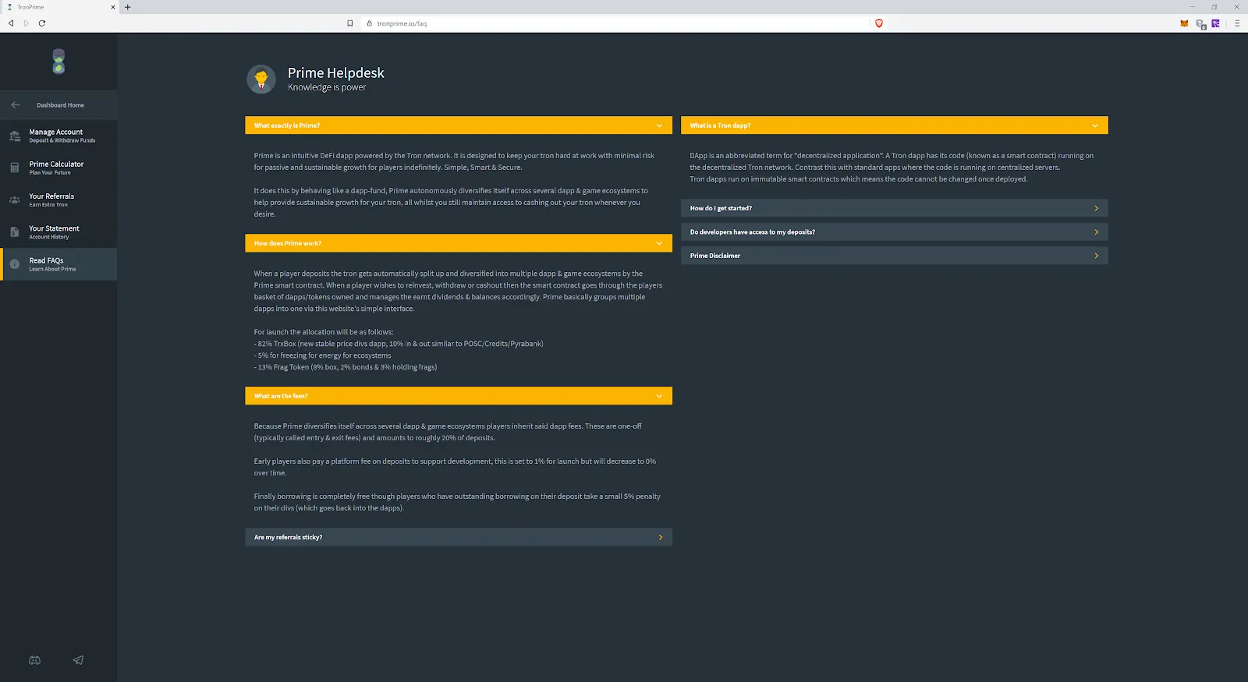Return to Dashboard Home
The width and height of the screenshot is (1248, 682).
click(x=58, y=105)
